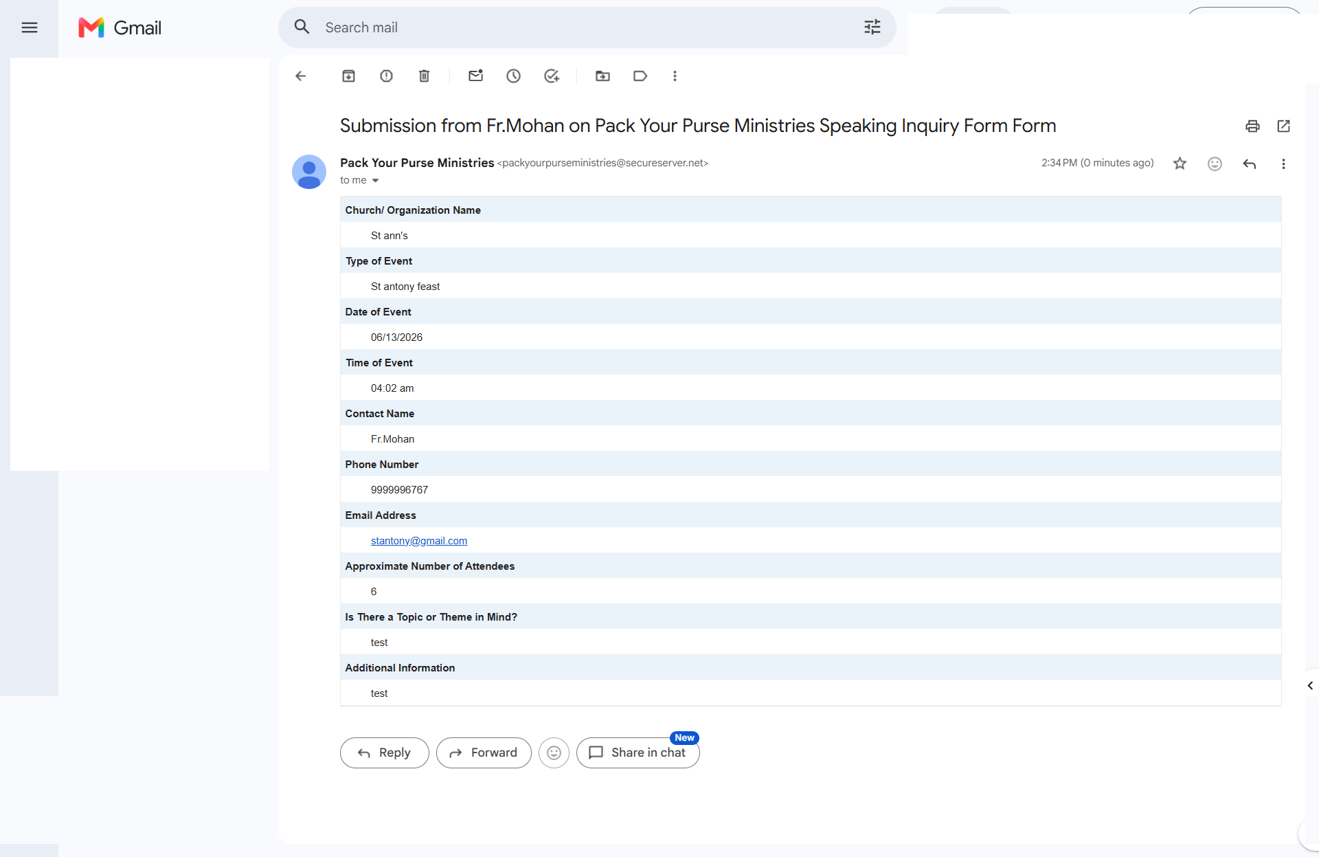Select the time value 04:02 am
Viewport: 1319px width, 857px height.
392,388
